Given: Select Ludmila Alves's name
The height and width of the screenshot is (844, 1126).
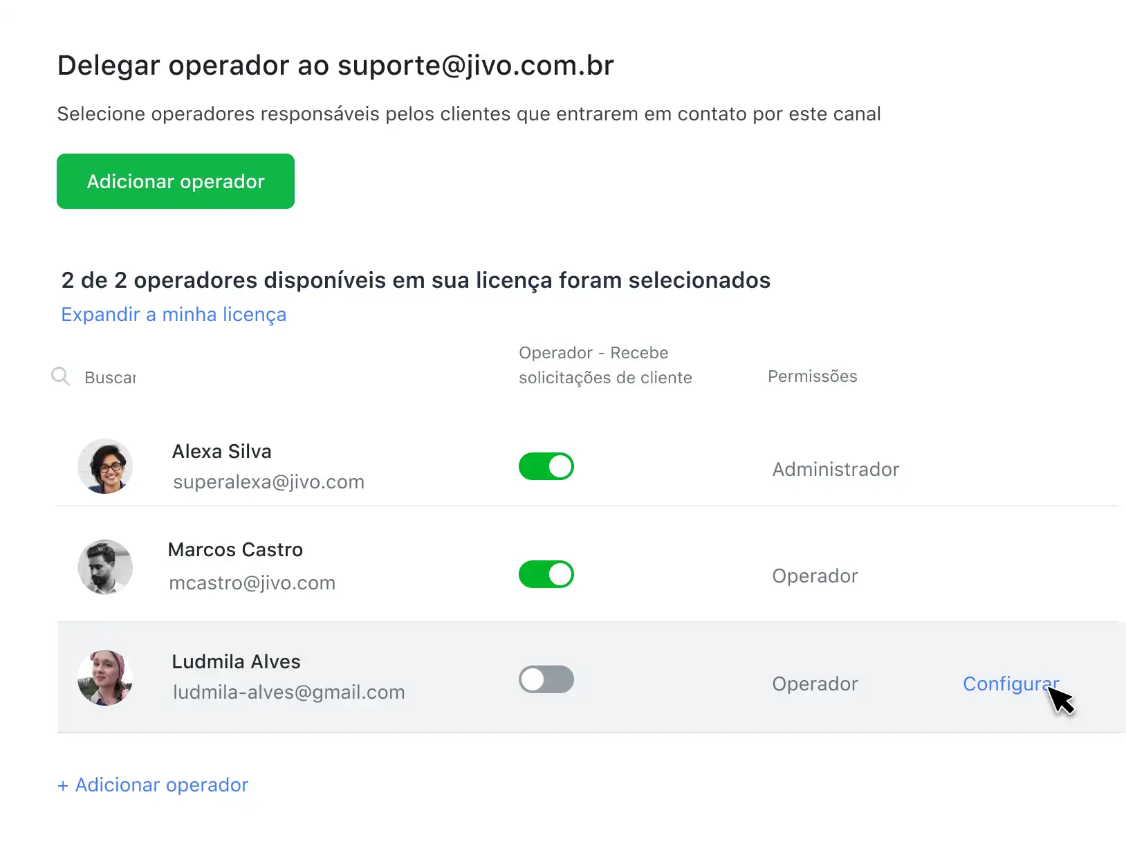Looking at the screenshot, I should tap(236, 662).
